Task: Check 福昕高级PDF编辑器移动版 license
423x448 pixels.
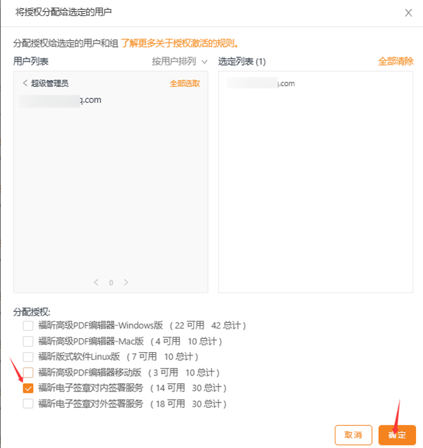Action: click(28, 373)
